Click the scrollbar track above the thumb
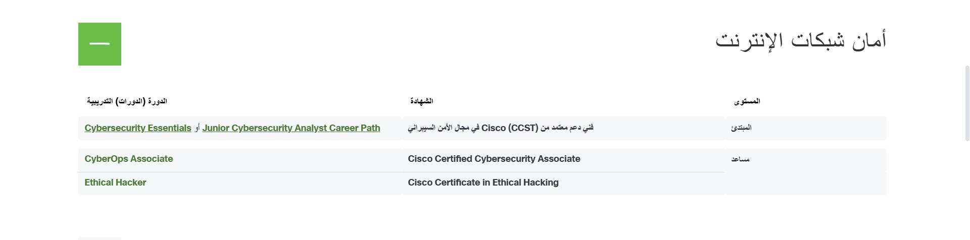The image size is (970, 240). point(967,32)
